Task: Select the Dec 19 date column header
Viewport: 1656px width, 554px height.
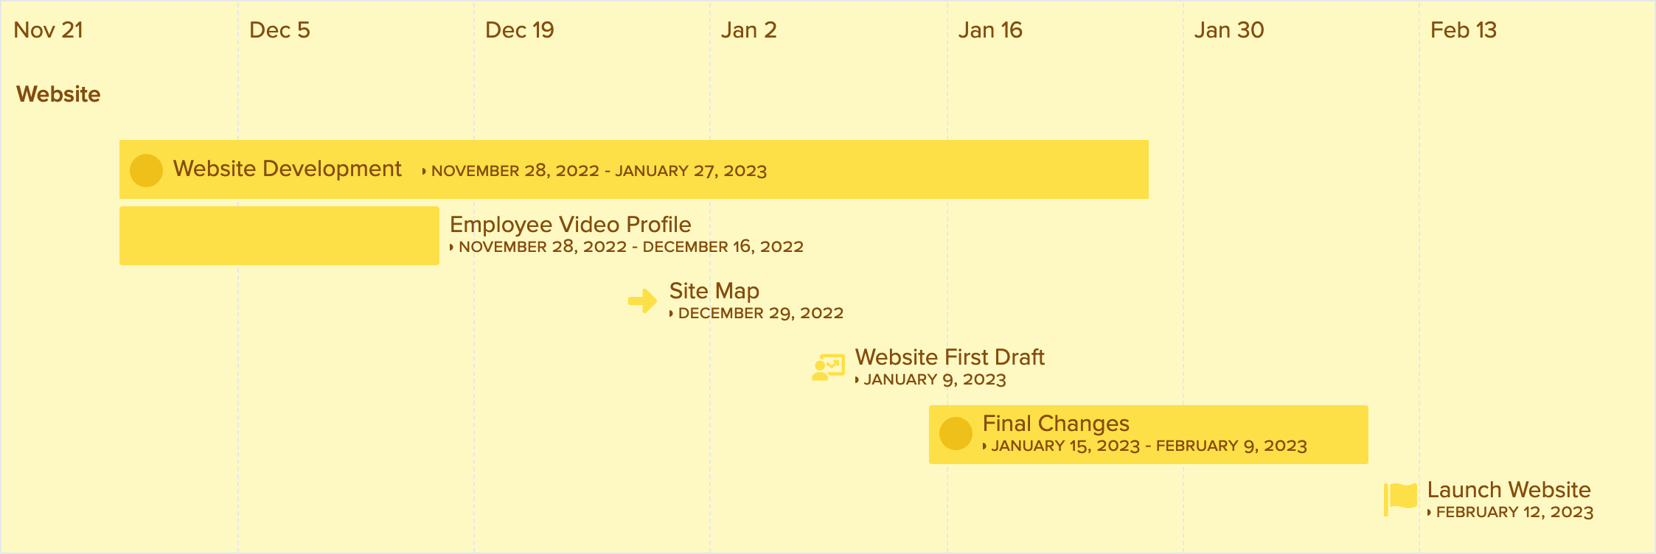Action: pos(520,30)
